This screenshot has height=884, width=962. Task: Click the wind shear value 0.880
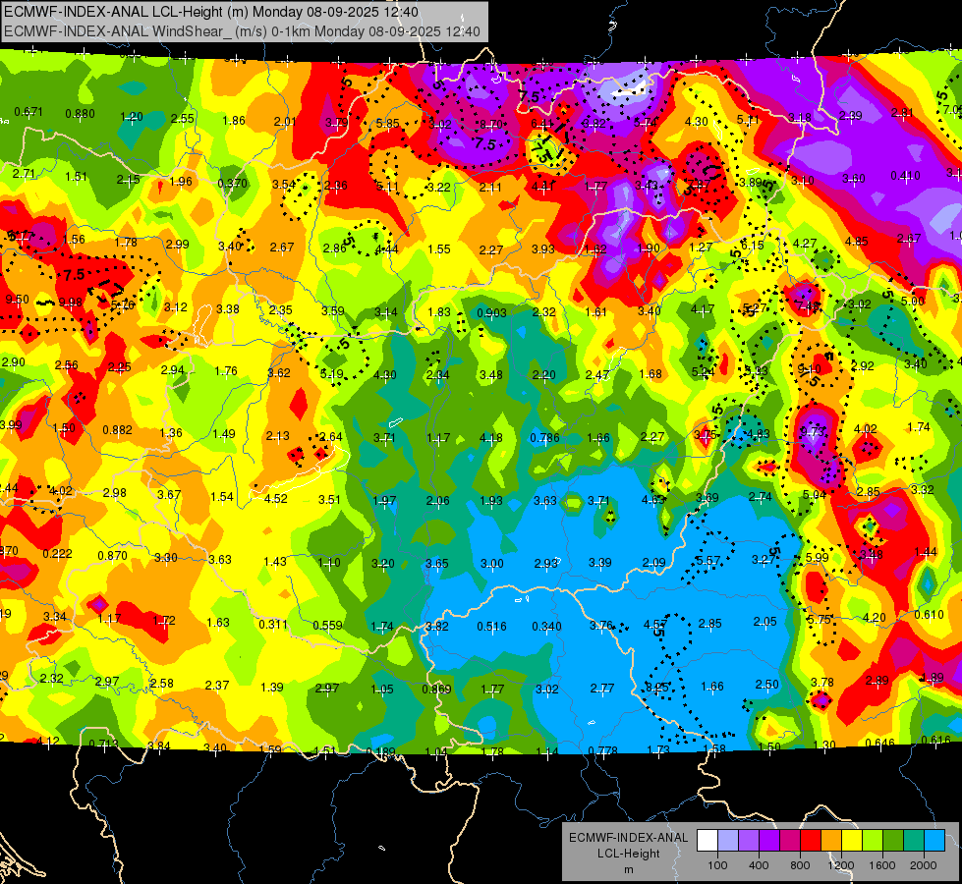tap(80, 114)
